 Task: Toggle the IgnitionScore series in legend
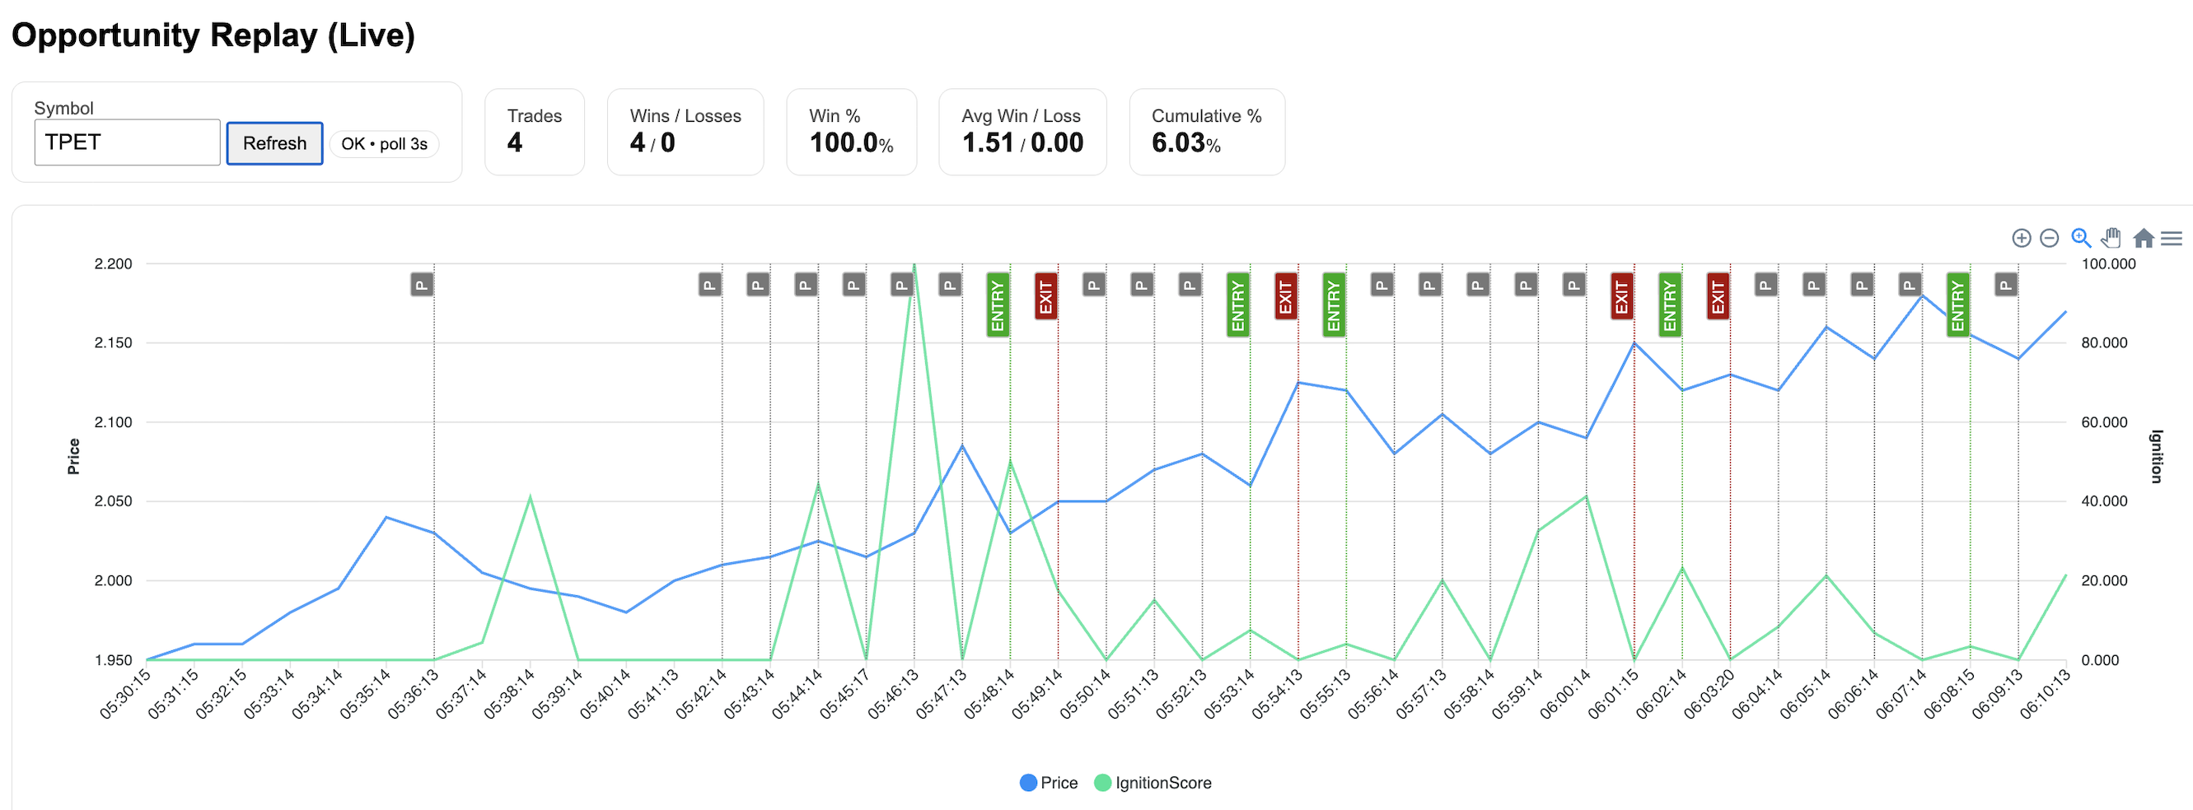point(1153,783)
